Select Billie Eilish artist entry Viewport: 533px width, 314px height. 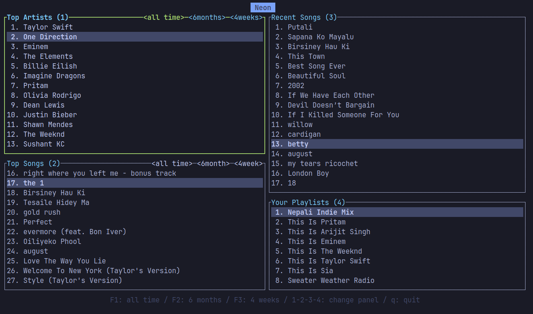click(x=50, y=66)
